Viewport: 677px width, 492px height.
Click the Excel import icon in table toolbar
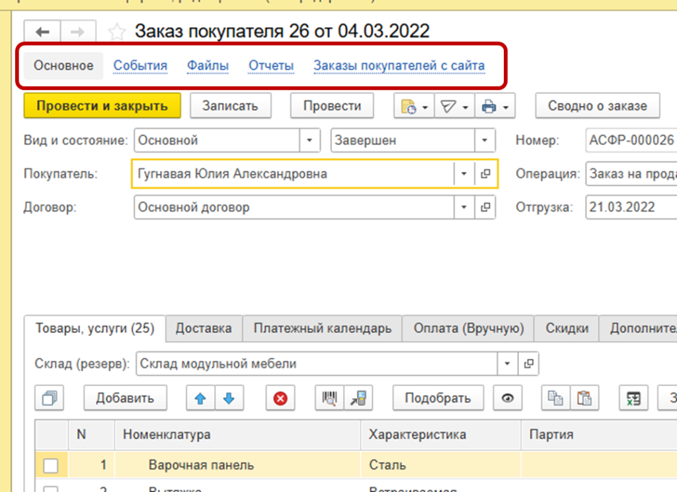633,398
